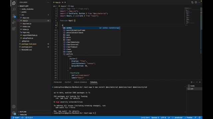
Task: Open the Run and Debug view
Action: point(14,22)
